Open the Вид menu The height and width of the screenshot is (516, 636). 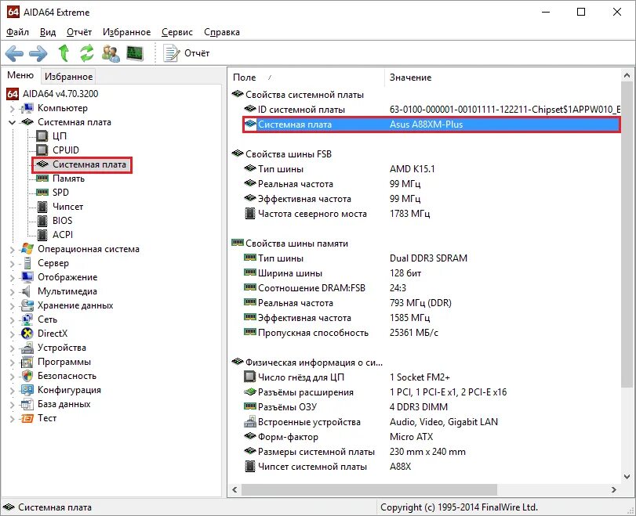pos(48,32)
